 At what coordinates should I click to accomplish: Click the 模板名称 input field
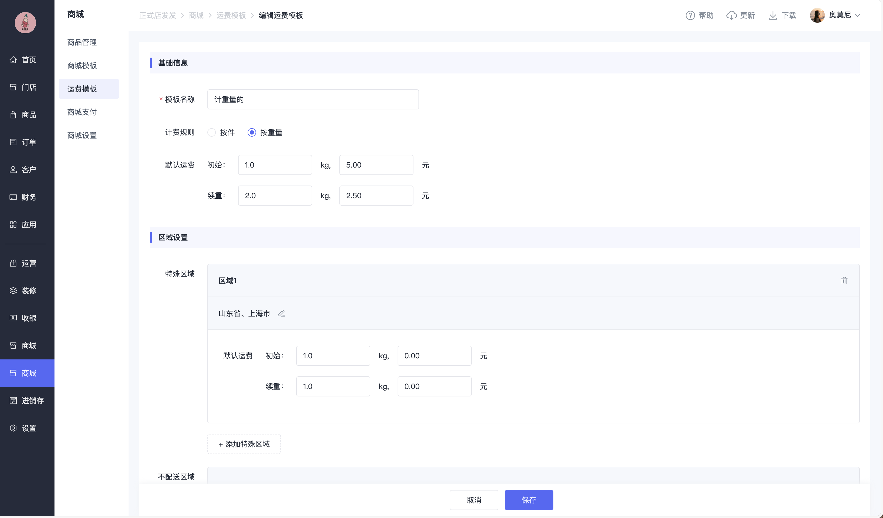pos(313,99)
